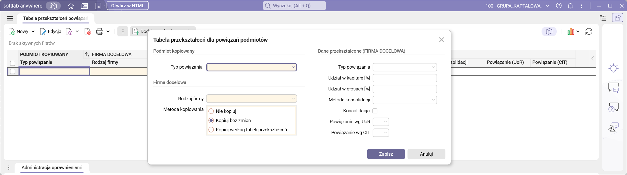Select the Nie kopiuj radio option
Screen dimensions: 627x175
pos(211,111)
